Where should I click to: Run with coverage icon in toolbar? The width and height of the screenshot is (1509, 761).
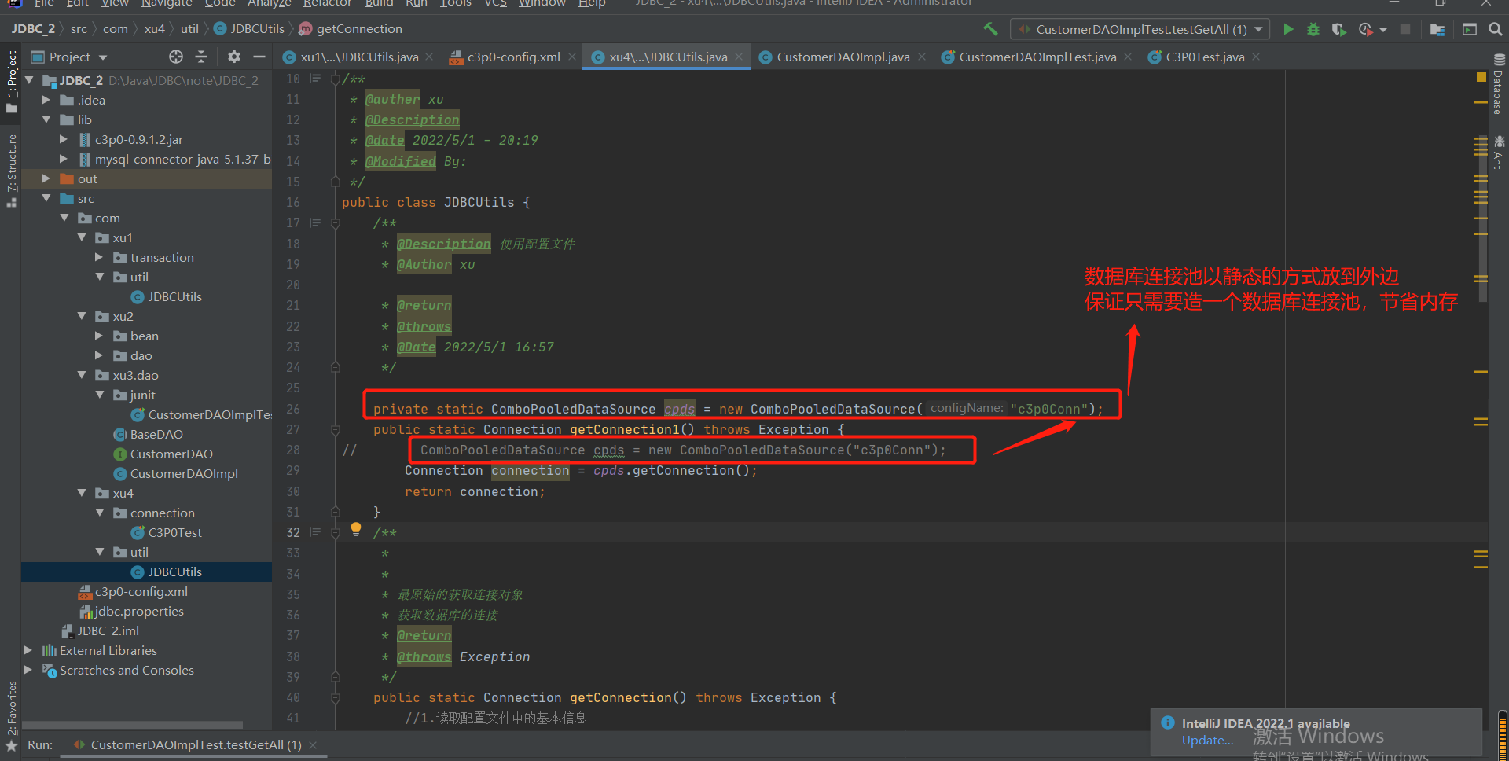(x=1338, y=29)
